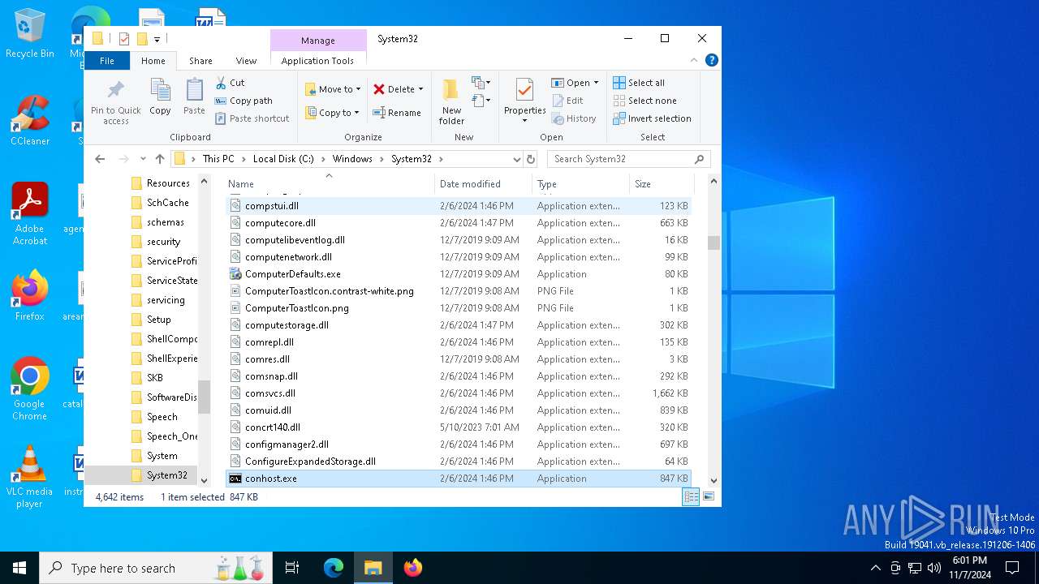Click the Copy ribbon button
This screenshot has width=1039, height=584.
[x=160, y=97]
